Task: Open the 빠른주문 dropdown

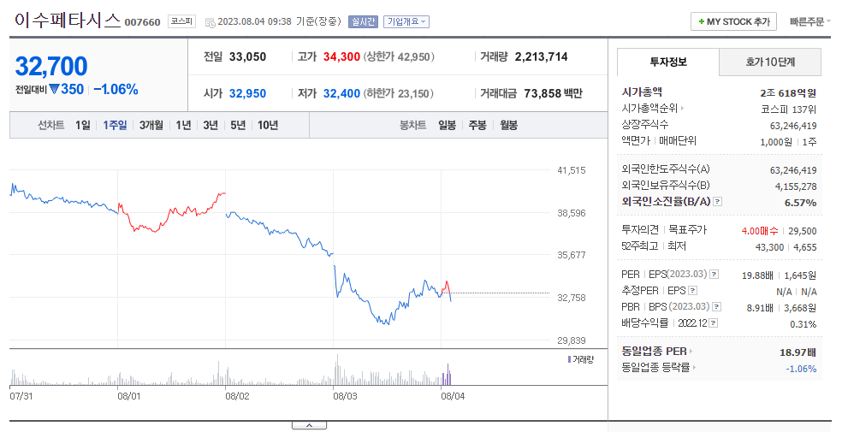Action: (809, 22)
